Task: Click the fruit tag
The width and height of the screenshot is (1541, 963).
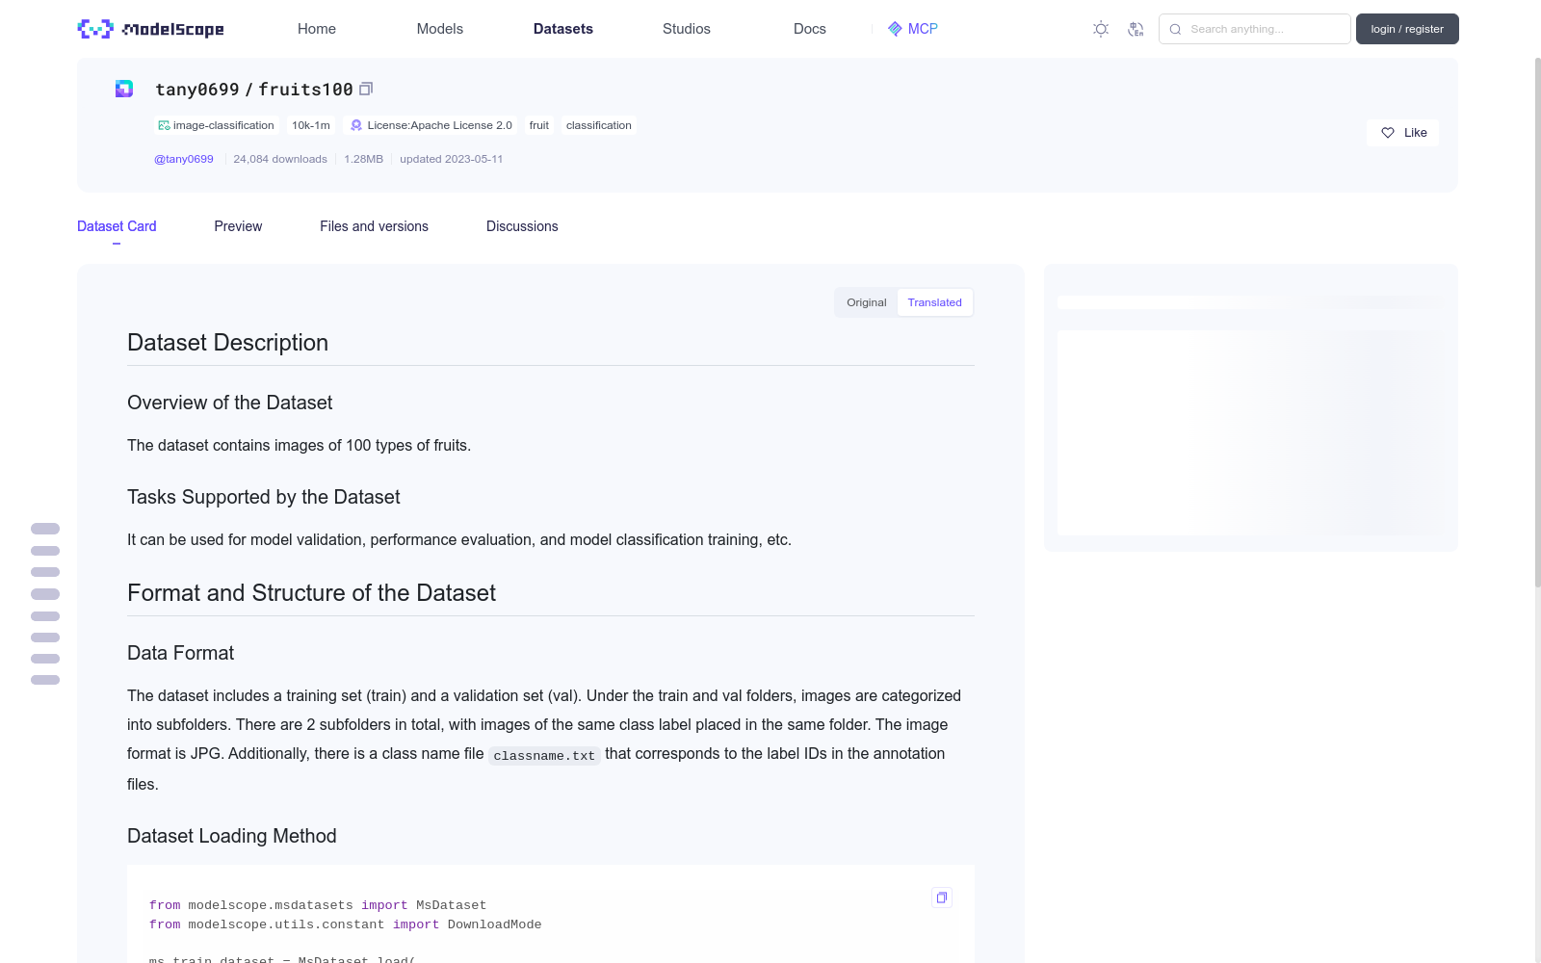Action: tap(539, 125)
